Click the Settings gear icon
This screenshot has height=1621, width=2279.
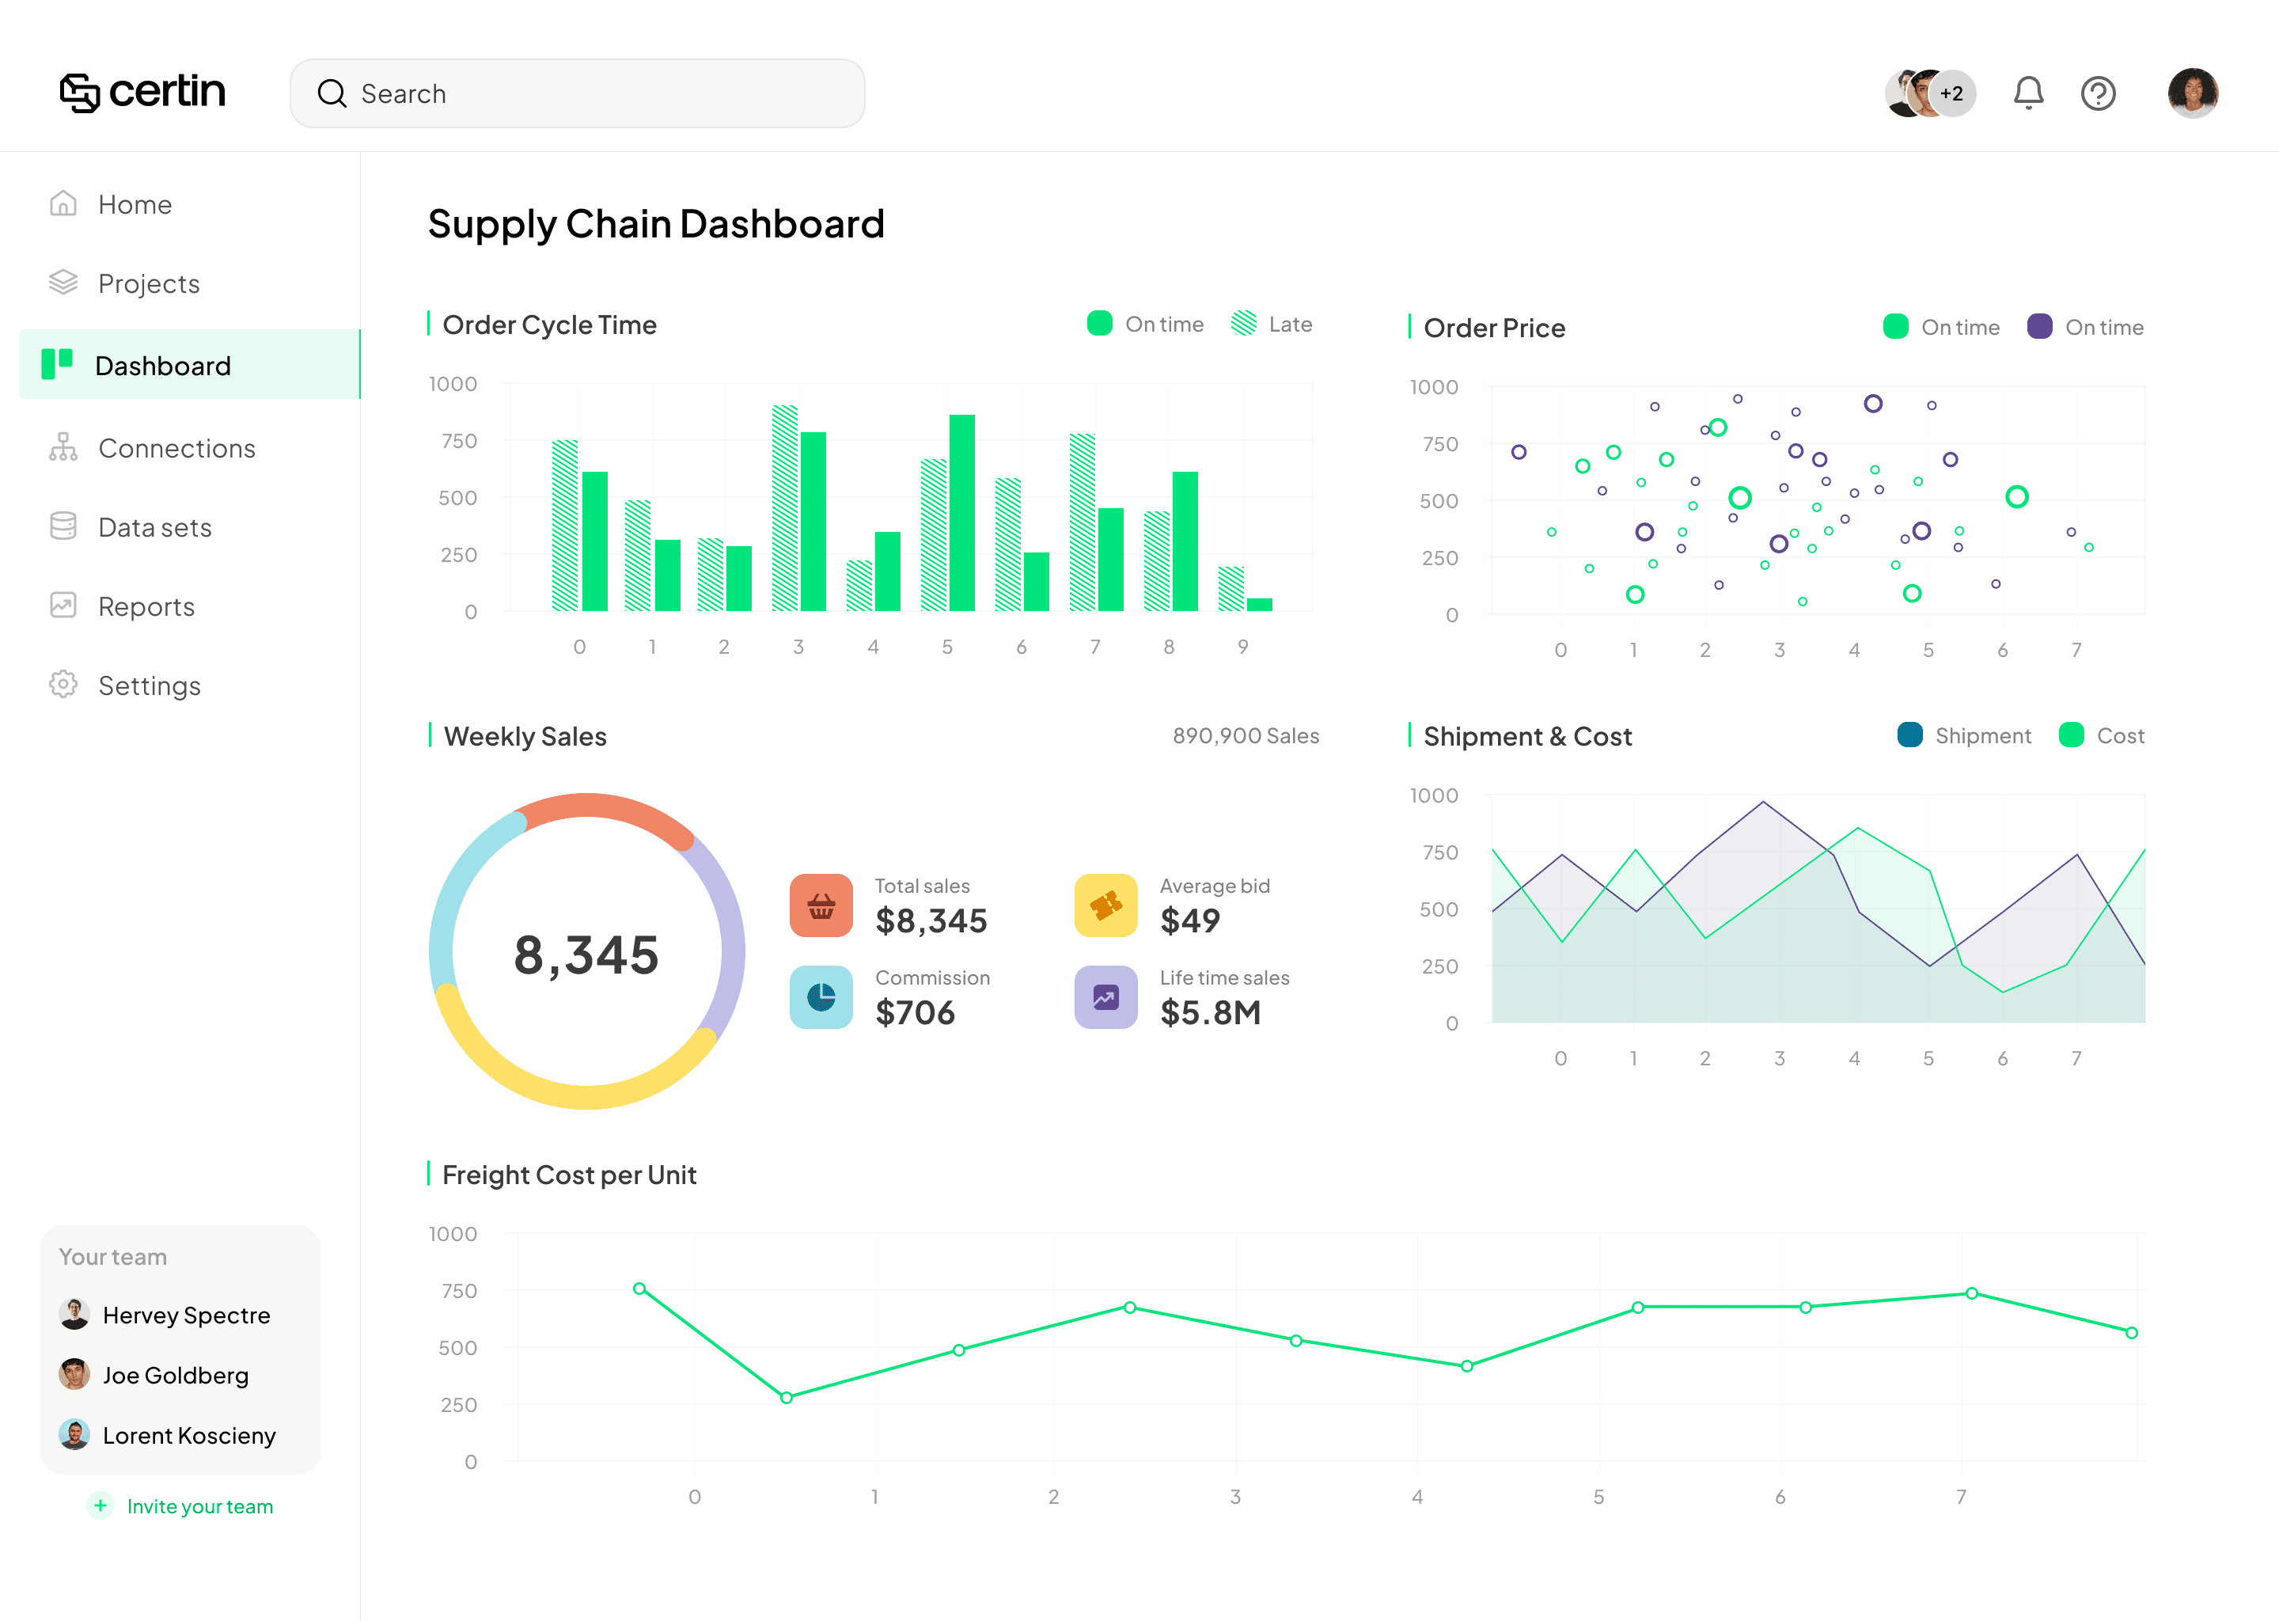[x=63, y=685]
